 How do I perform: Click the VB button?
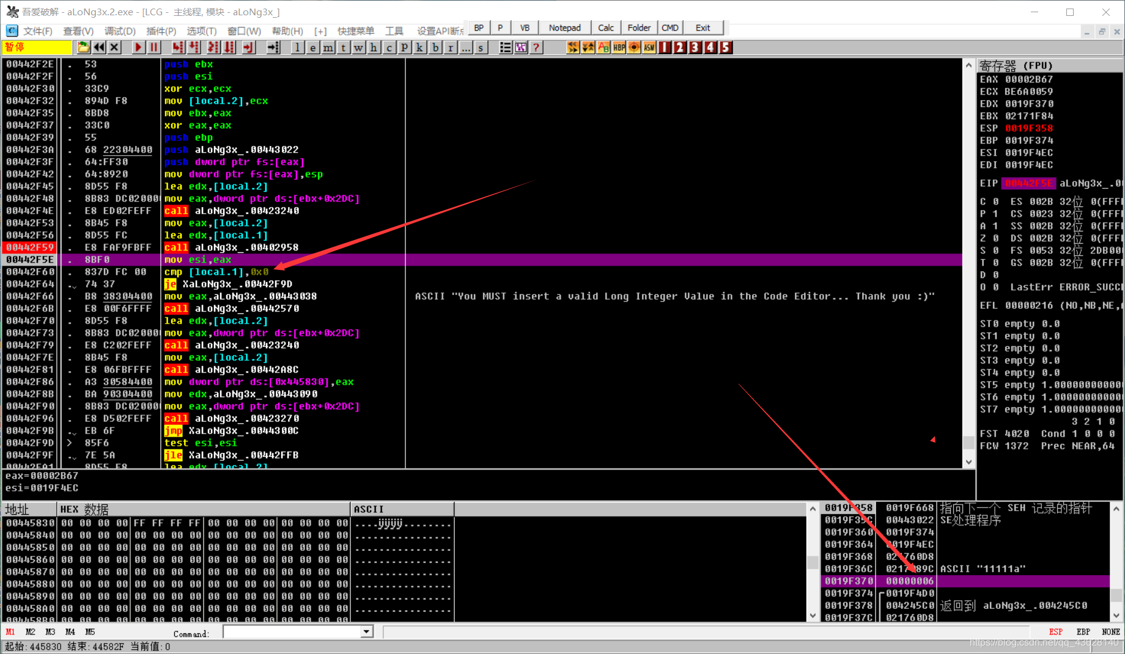pyautogui.click(x=525, y=28)
